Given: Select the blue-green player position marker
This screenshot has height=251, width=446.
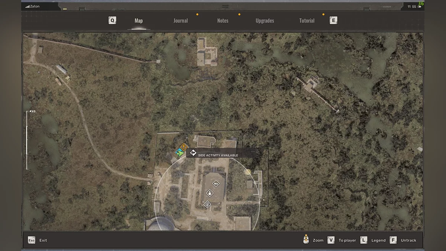Looking at the screenshot, I should [180, 152].
